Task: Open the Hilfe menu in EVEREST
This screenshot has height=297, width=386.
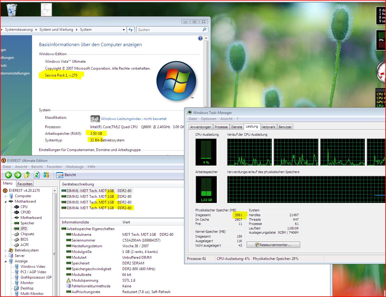Action: click(x=91, y=167)
